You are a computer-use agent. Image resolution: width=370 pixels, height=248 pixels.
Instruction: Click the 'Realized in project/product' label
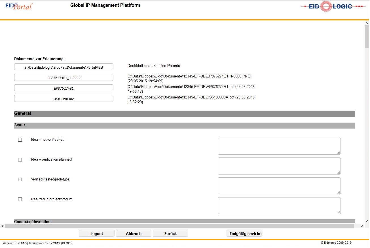(52, 199)
